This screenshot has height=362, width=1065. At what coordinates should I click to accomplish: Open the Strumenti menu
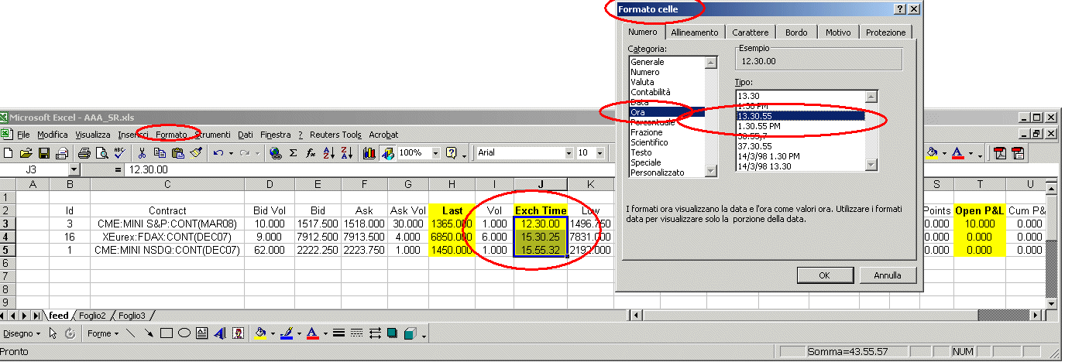point(213,135)
